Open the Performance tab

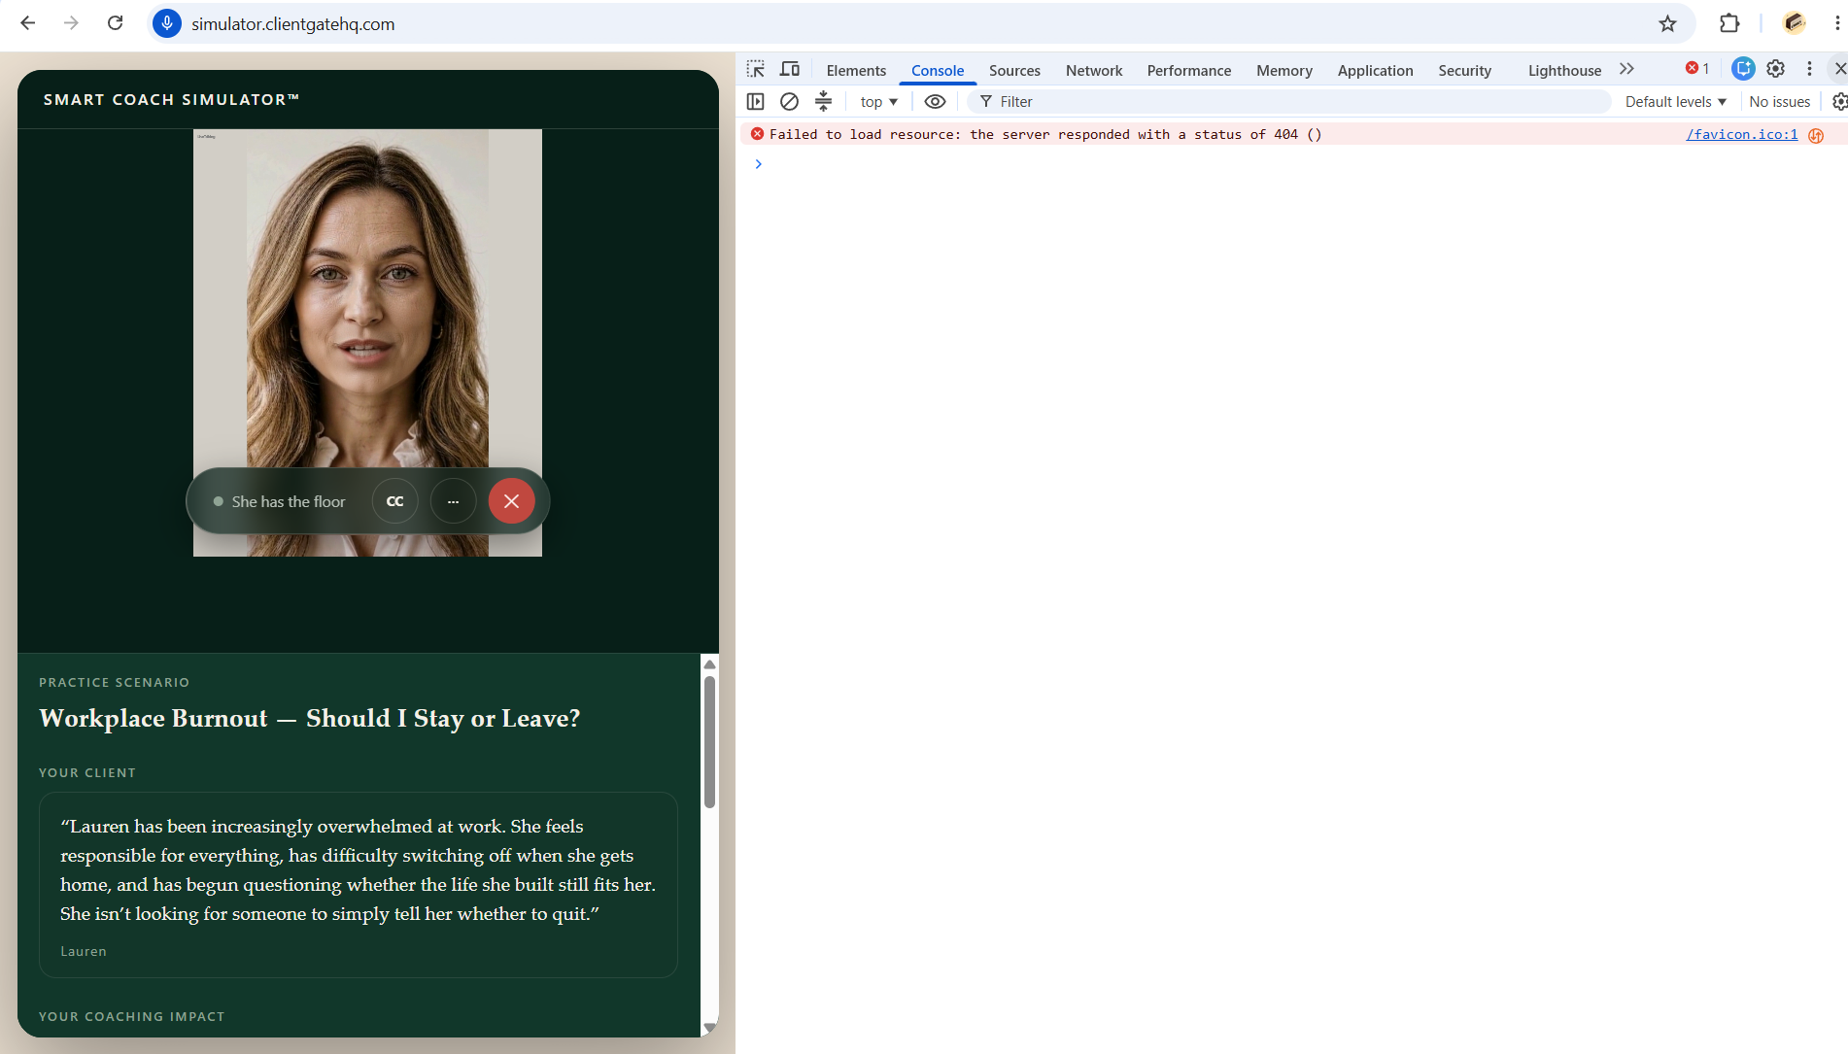[x=1188, y=70]
